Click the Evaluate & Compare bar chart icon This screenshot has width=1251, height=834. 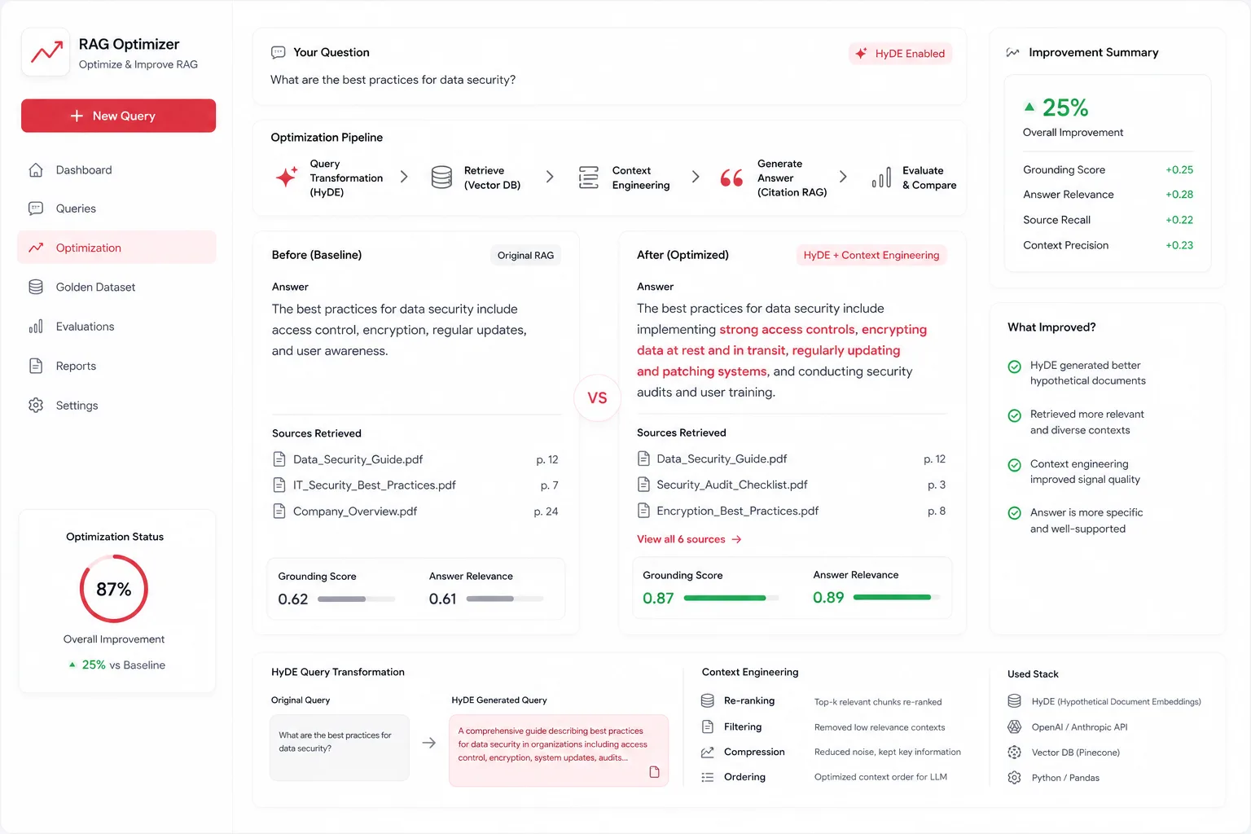coord(881,177)
